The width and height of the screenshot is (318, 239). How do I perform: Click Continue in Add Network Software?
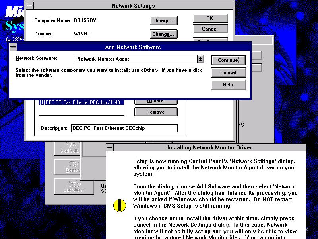[x=228, y=60]
